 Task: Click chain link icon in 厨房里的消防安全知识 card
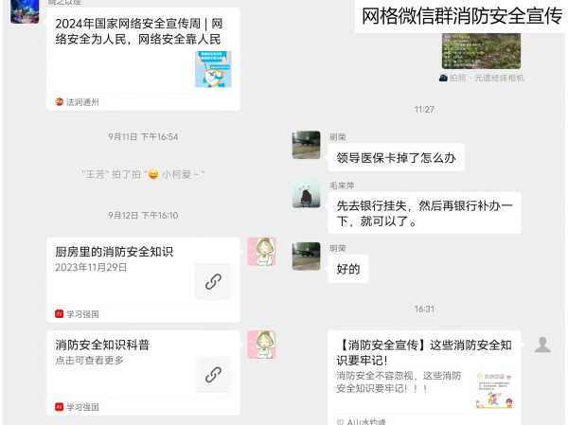point(213,281)
